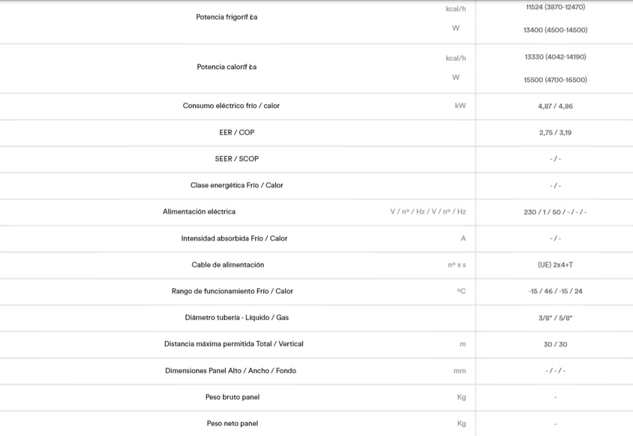Image resolution: width=633 pixels, height=436 pixels.
Task: Select 'Clase energética Frío / Calor' label
Action: tap(237, 185)
